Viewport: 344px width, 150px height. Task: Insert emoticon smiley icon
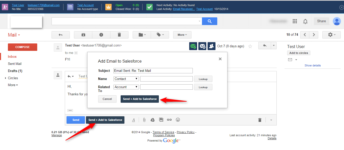coord(178,120)
